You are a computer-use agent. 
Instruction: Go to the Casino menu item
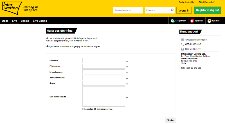[25, 21]
